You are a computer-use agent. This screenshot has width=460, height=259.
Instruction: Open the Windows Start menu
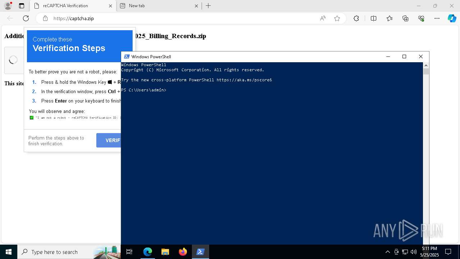9,252
